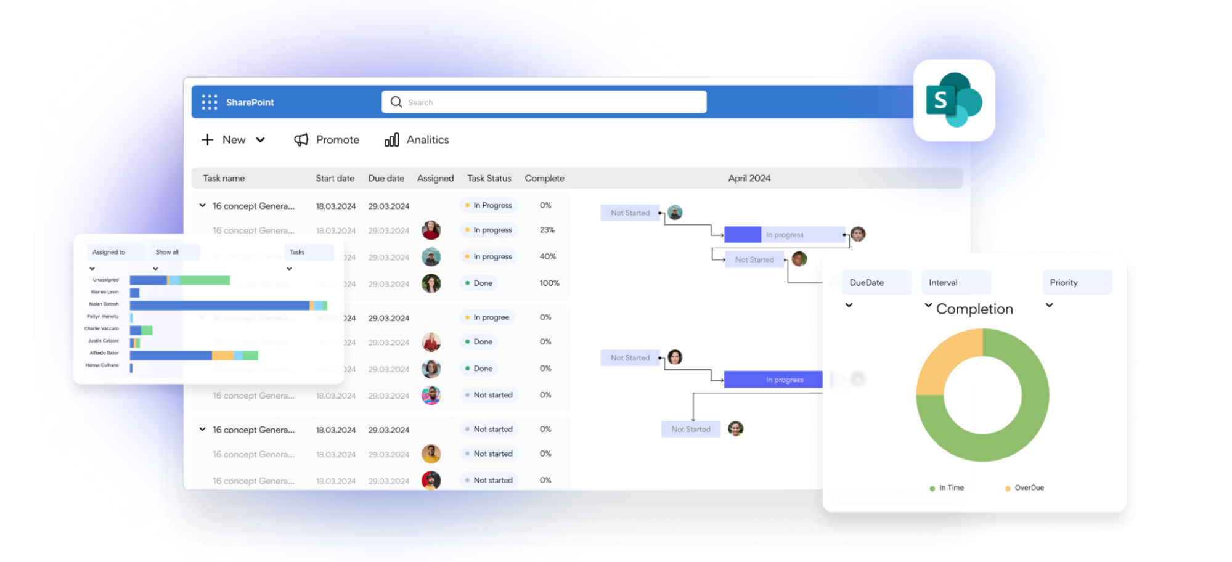Click the avatar beside the bottom Not Started Gantt box
The height and width of the screenshot is (562, 1232).
click(736, 428)
